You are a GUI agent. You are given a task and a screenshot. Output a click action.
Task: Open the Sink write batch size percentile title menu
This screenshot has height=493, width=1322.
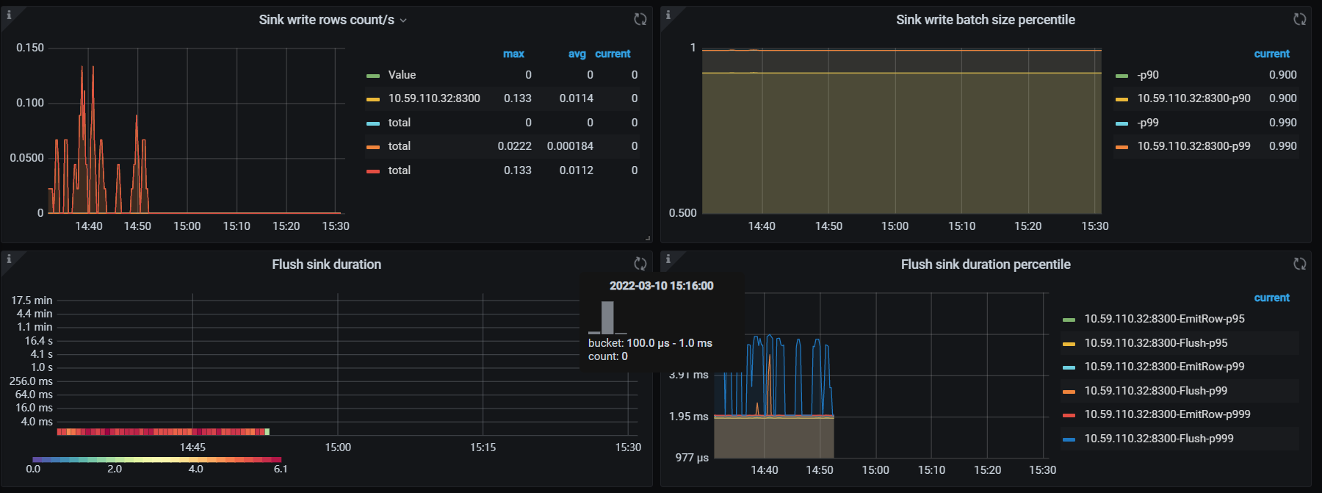point(985,20)
